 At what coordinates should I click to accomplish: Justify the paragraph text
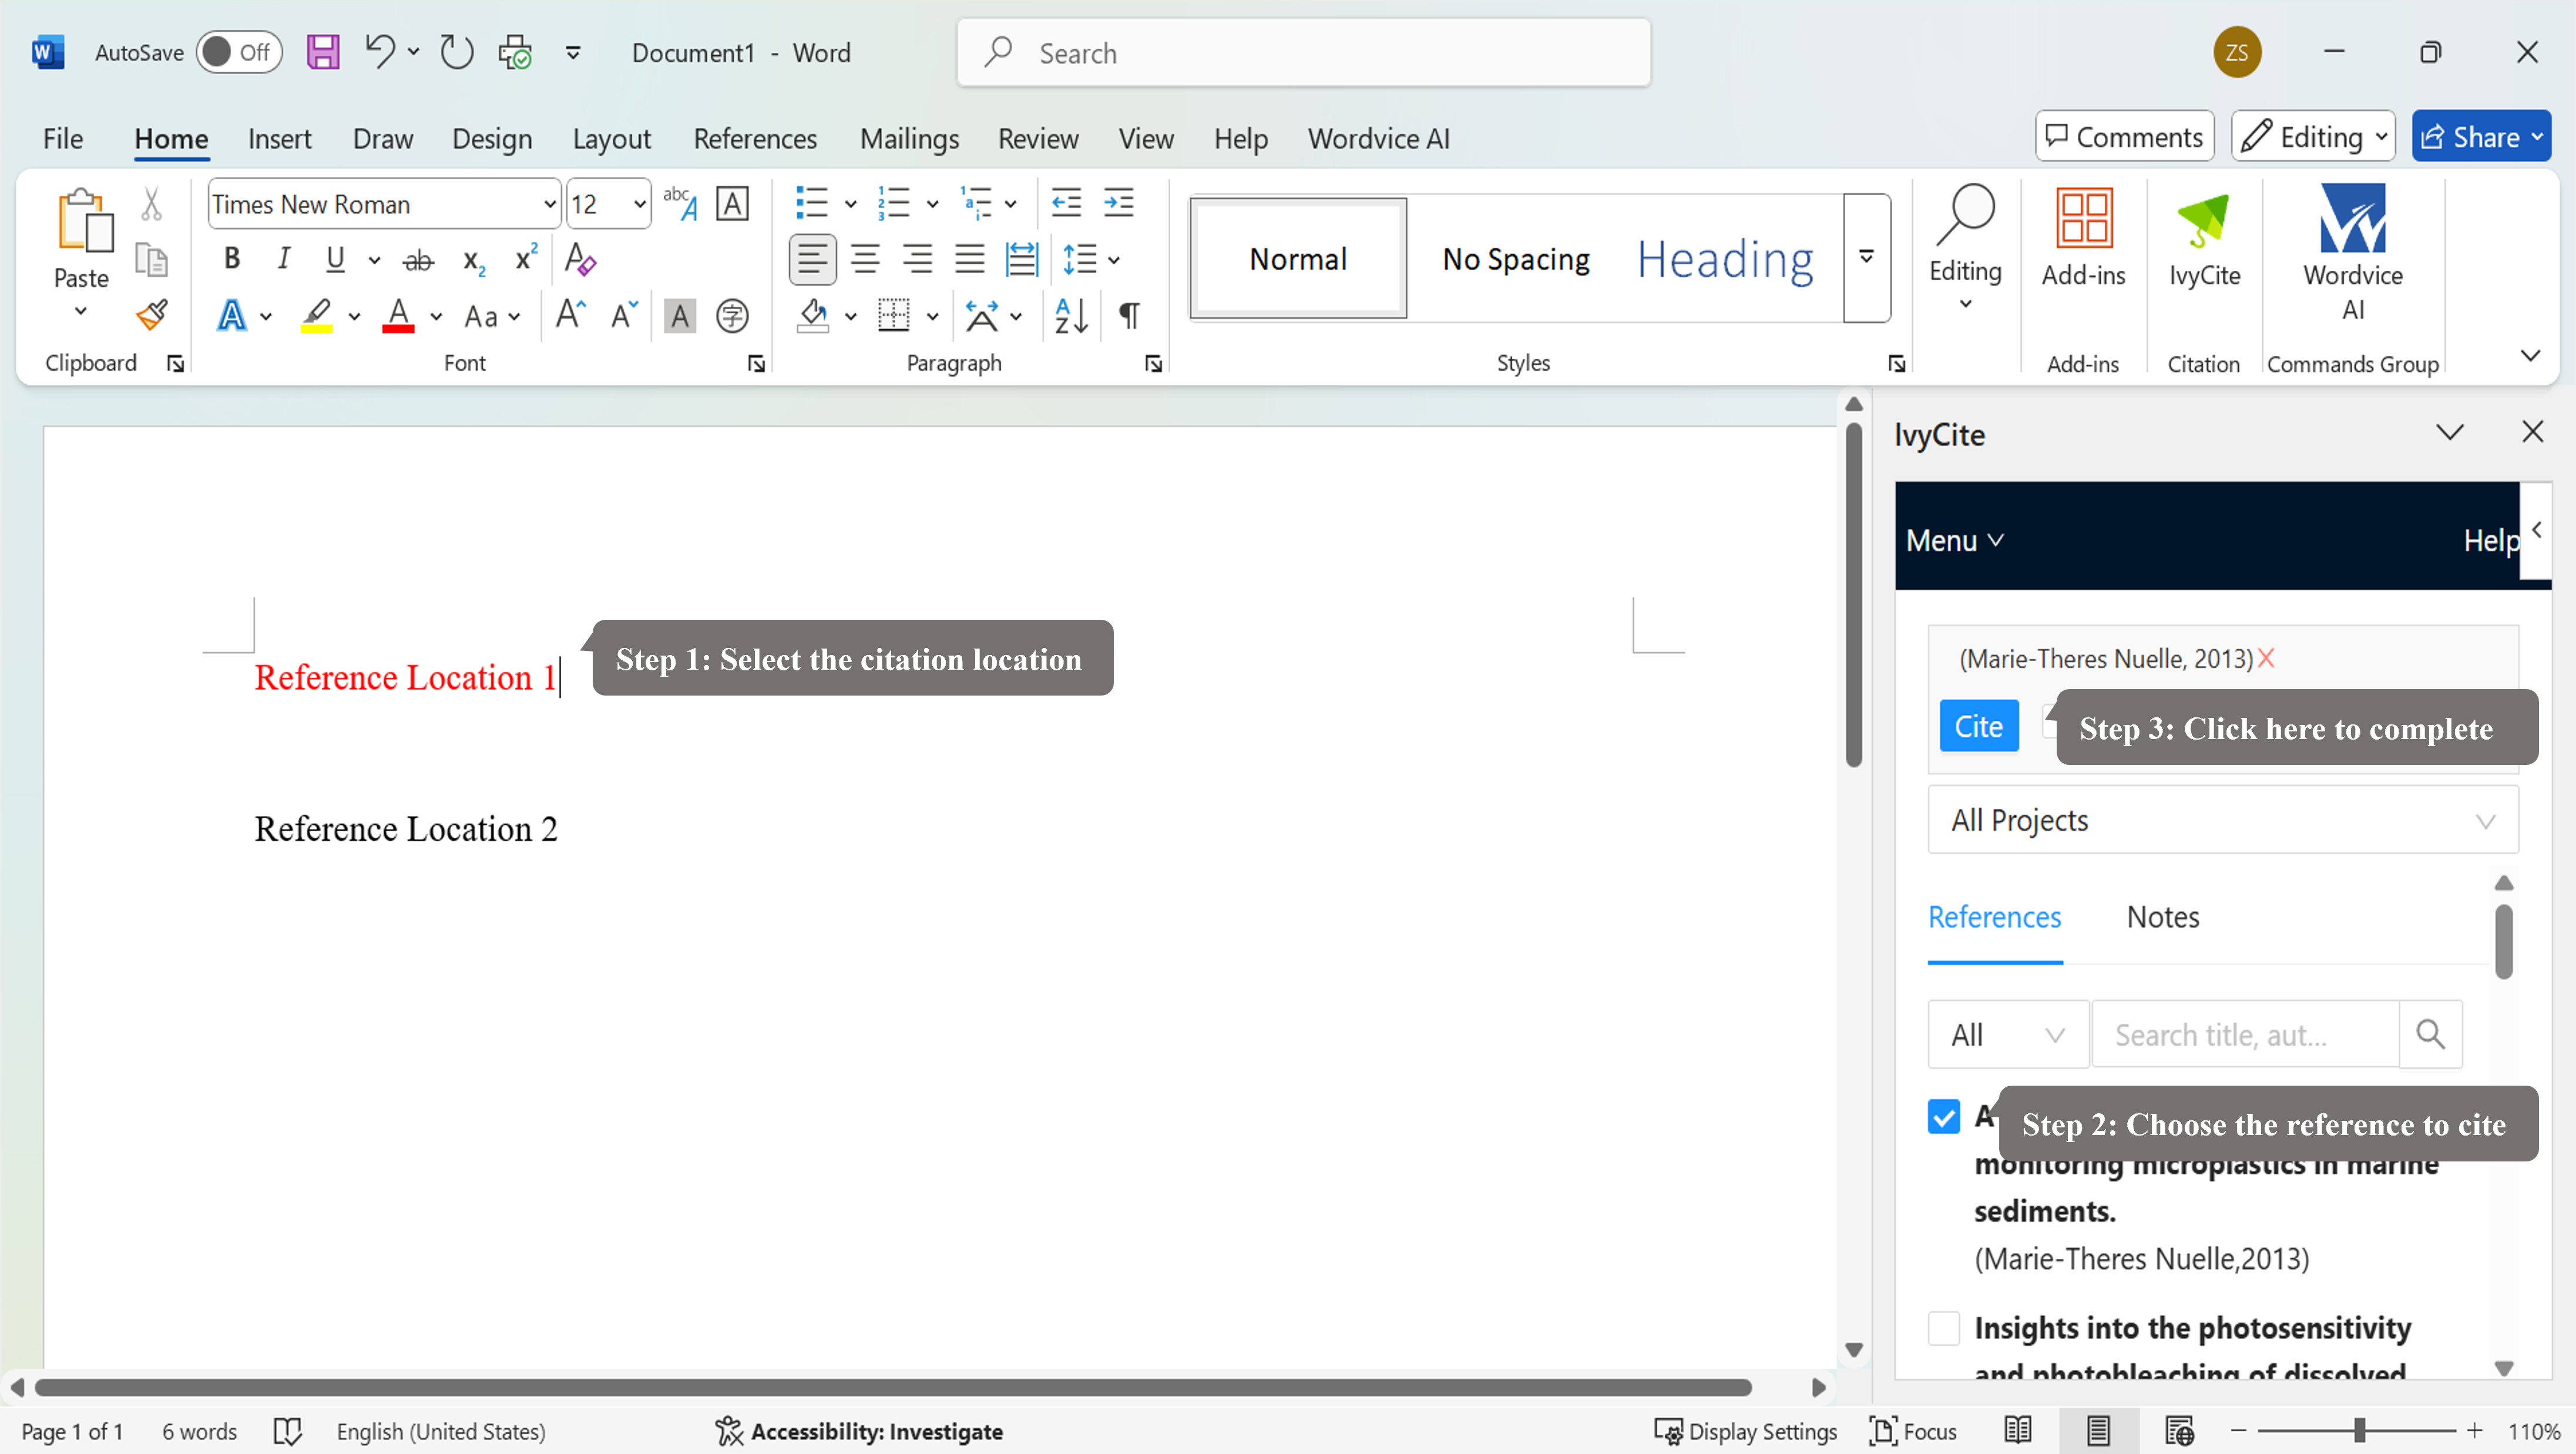[x=969, y=260]
